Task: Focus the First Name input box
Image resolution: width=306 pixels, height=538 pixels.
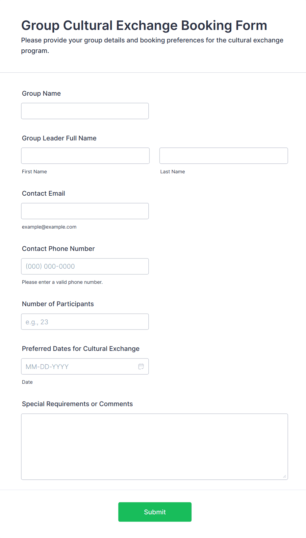Action: point(85,156)
